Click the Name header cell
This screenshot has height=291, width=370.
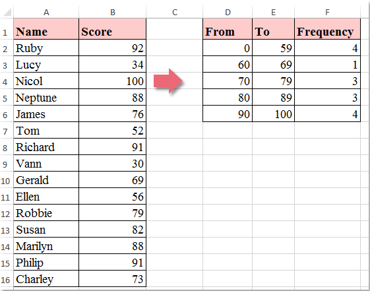click(x=46, y=29)
